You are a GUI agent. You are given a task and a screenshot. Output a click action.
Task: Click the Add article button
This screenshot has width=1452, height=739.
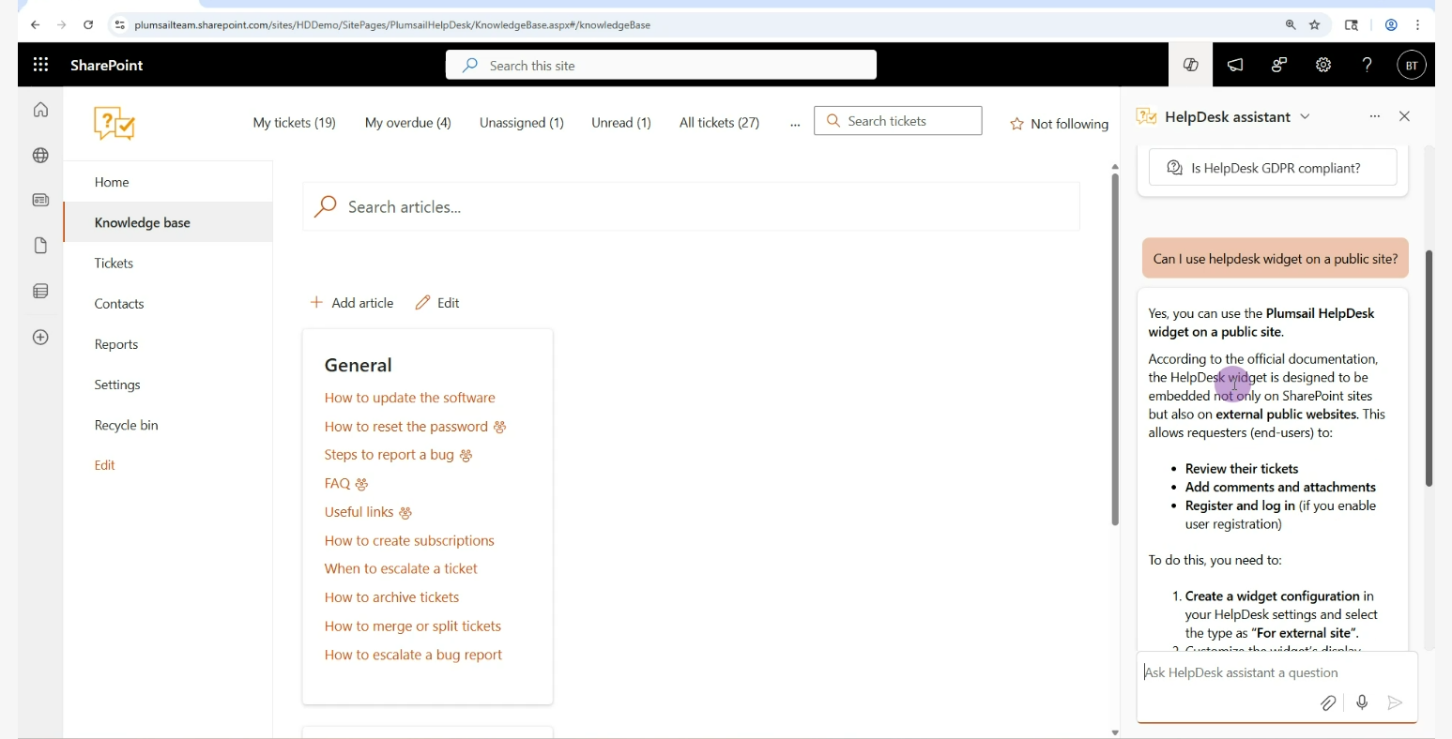point(352,303)
